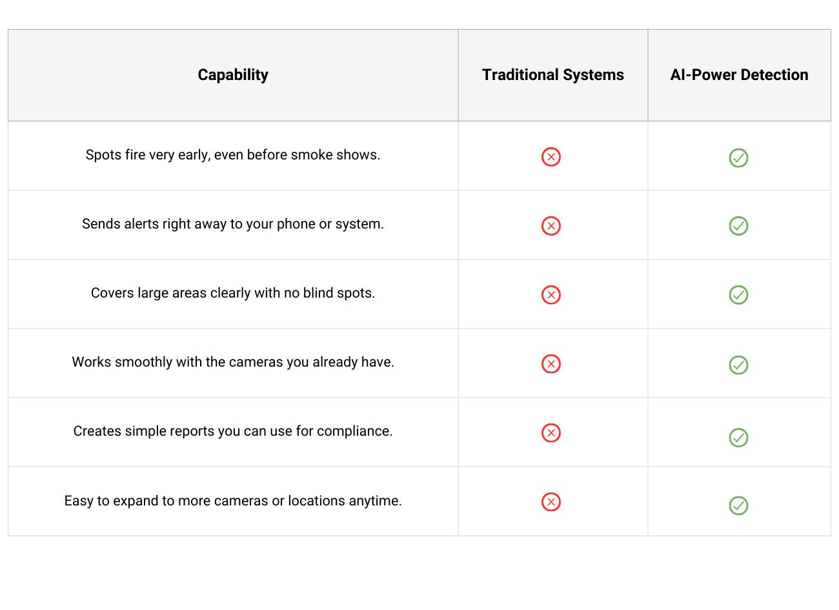
Task: Click 'Spots fire very early' row text
Action: pyautogui.click(x=233, y=155)
